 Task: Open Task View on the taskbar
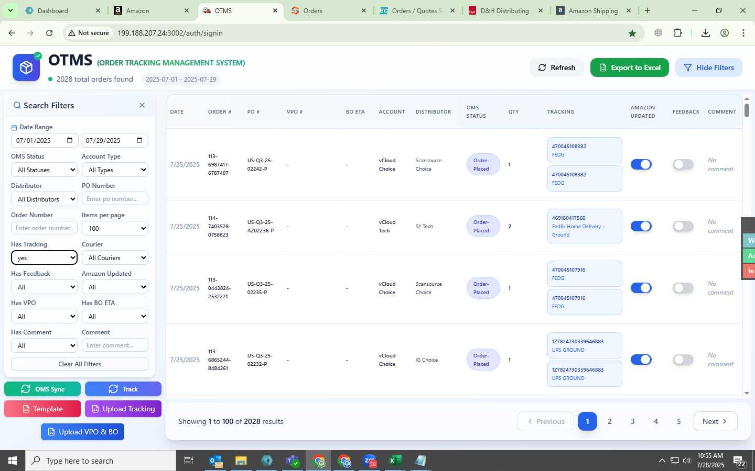coord(188,461)
